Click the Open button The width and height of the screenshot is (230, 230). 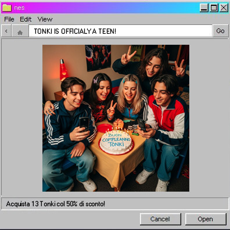(206, 219)
